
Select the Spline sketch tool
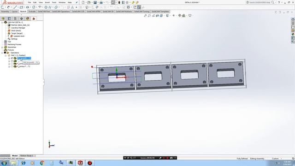point(50,7)
